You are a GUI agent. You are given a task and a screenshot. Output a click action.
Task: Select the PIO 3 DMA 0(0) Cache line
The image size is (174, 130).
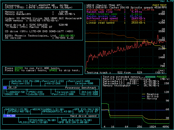(x=126, y=8)
